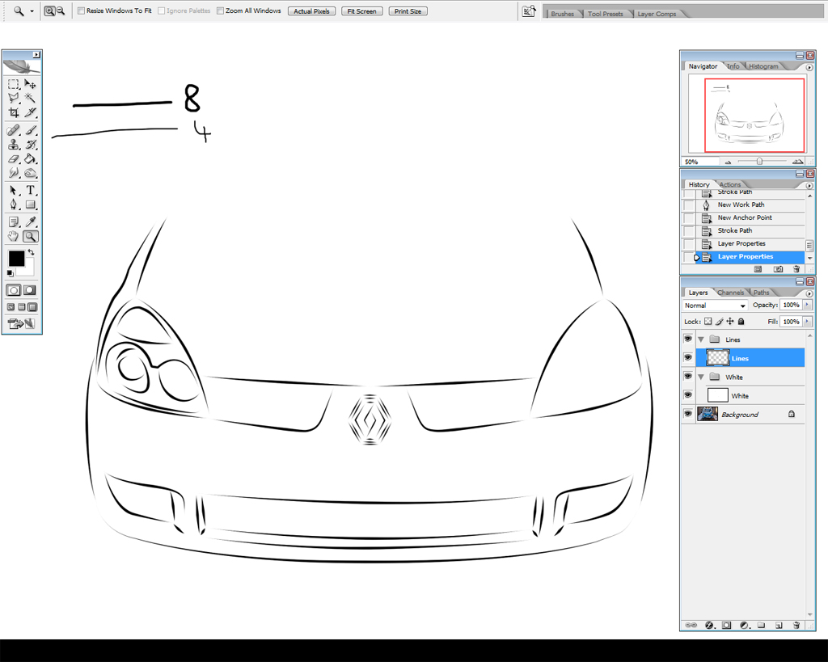This screenshot has height=662, width=828.
Task: Open the Actions tab
Action: click(x=730, y=184)
